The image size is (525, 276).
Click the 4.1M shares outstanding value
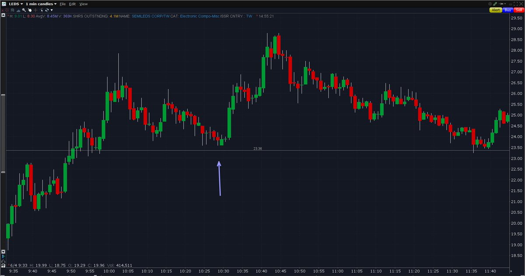(114, 16)
